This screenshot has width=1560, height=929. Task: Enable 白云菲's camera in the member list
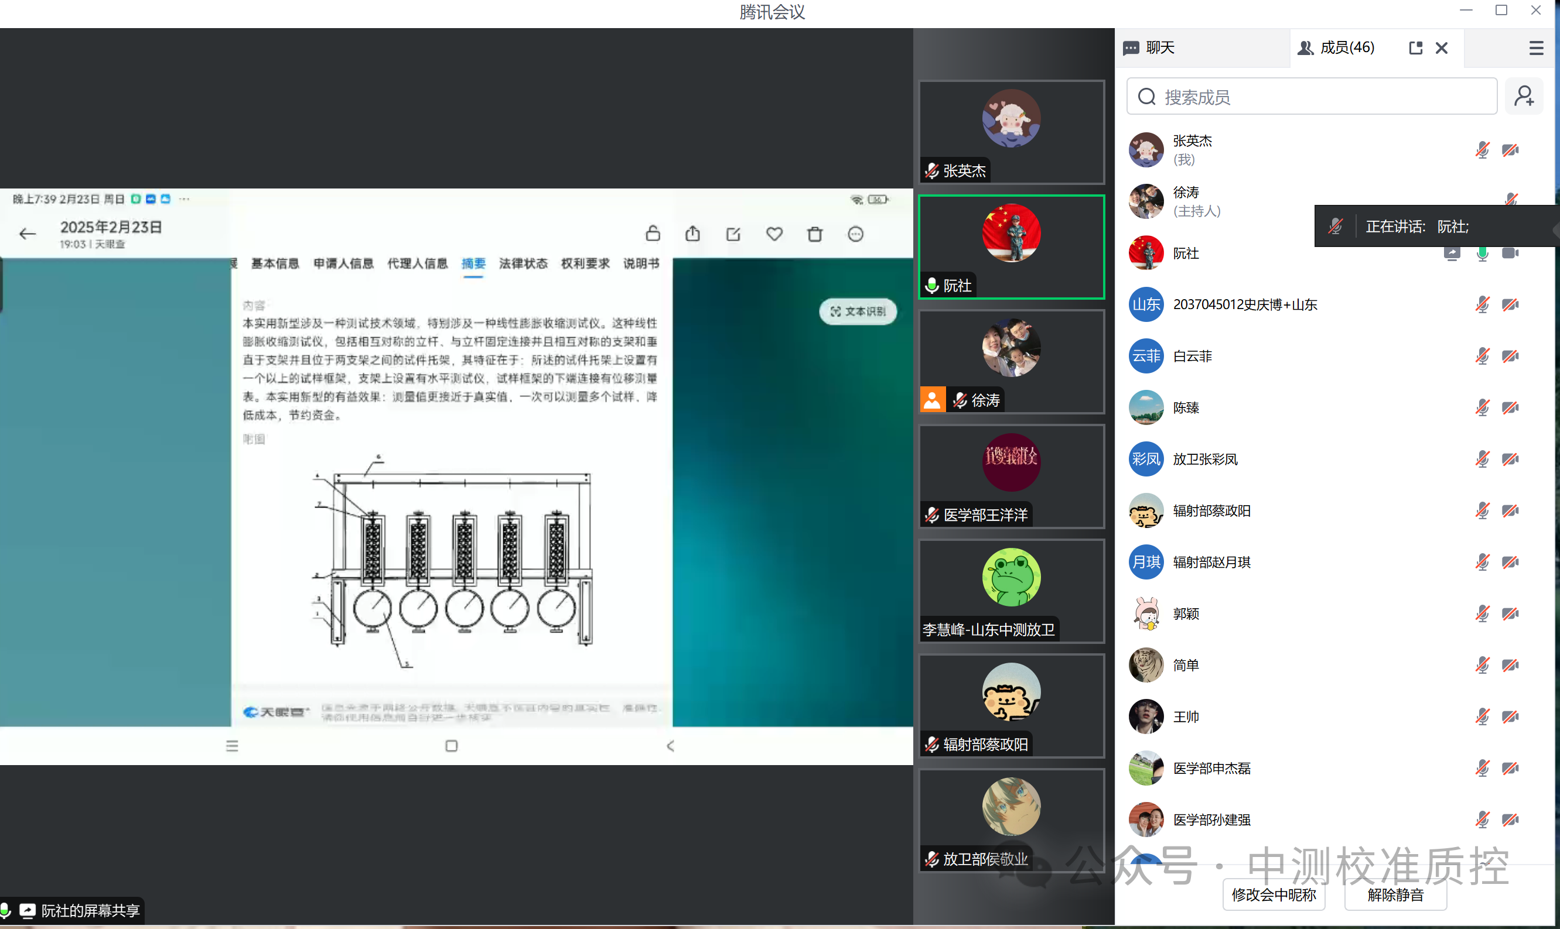coord(1512,355)
